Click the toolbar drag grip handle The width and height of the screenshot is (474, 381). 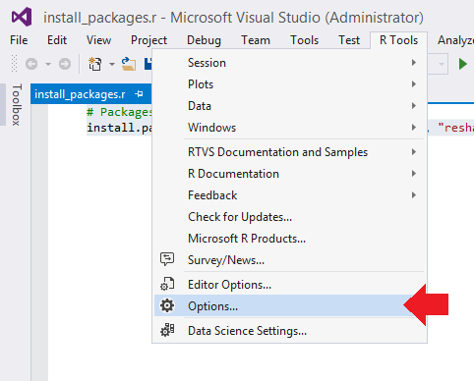(x=14, y=64)
